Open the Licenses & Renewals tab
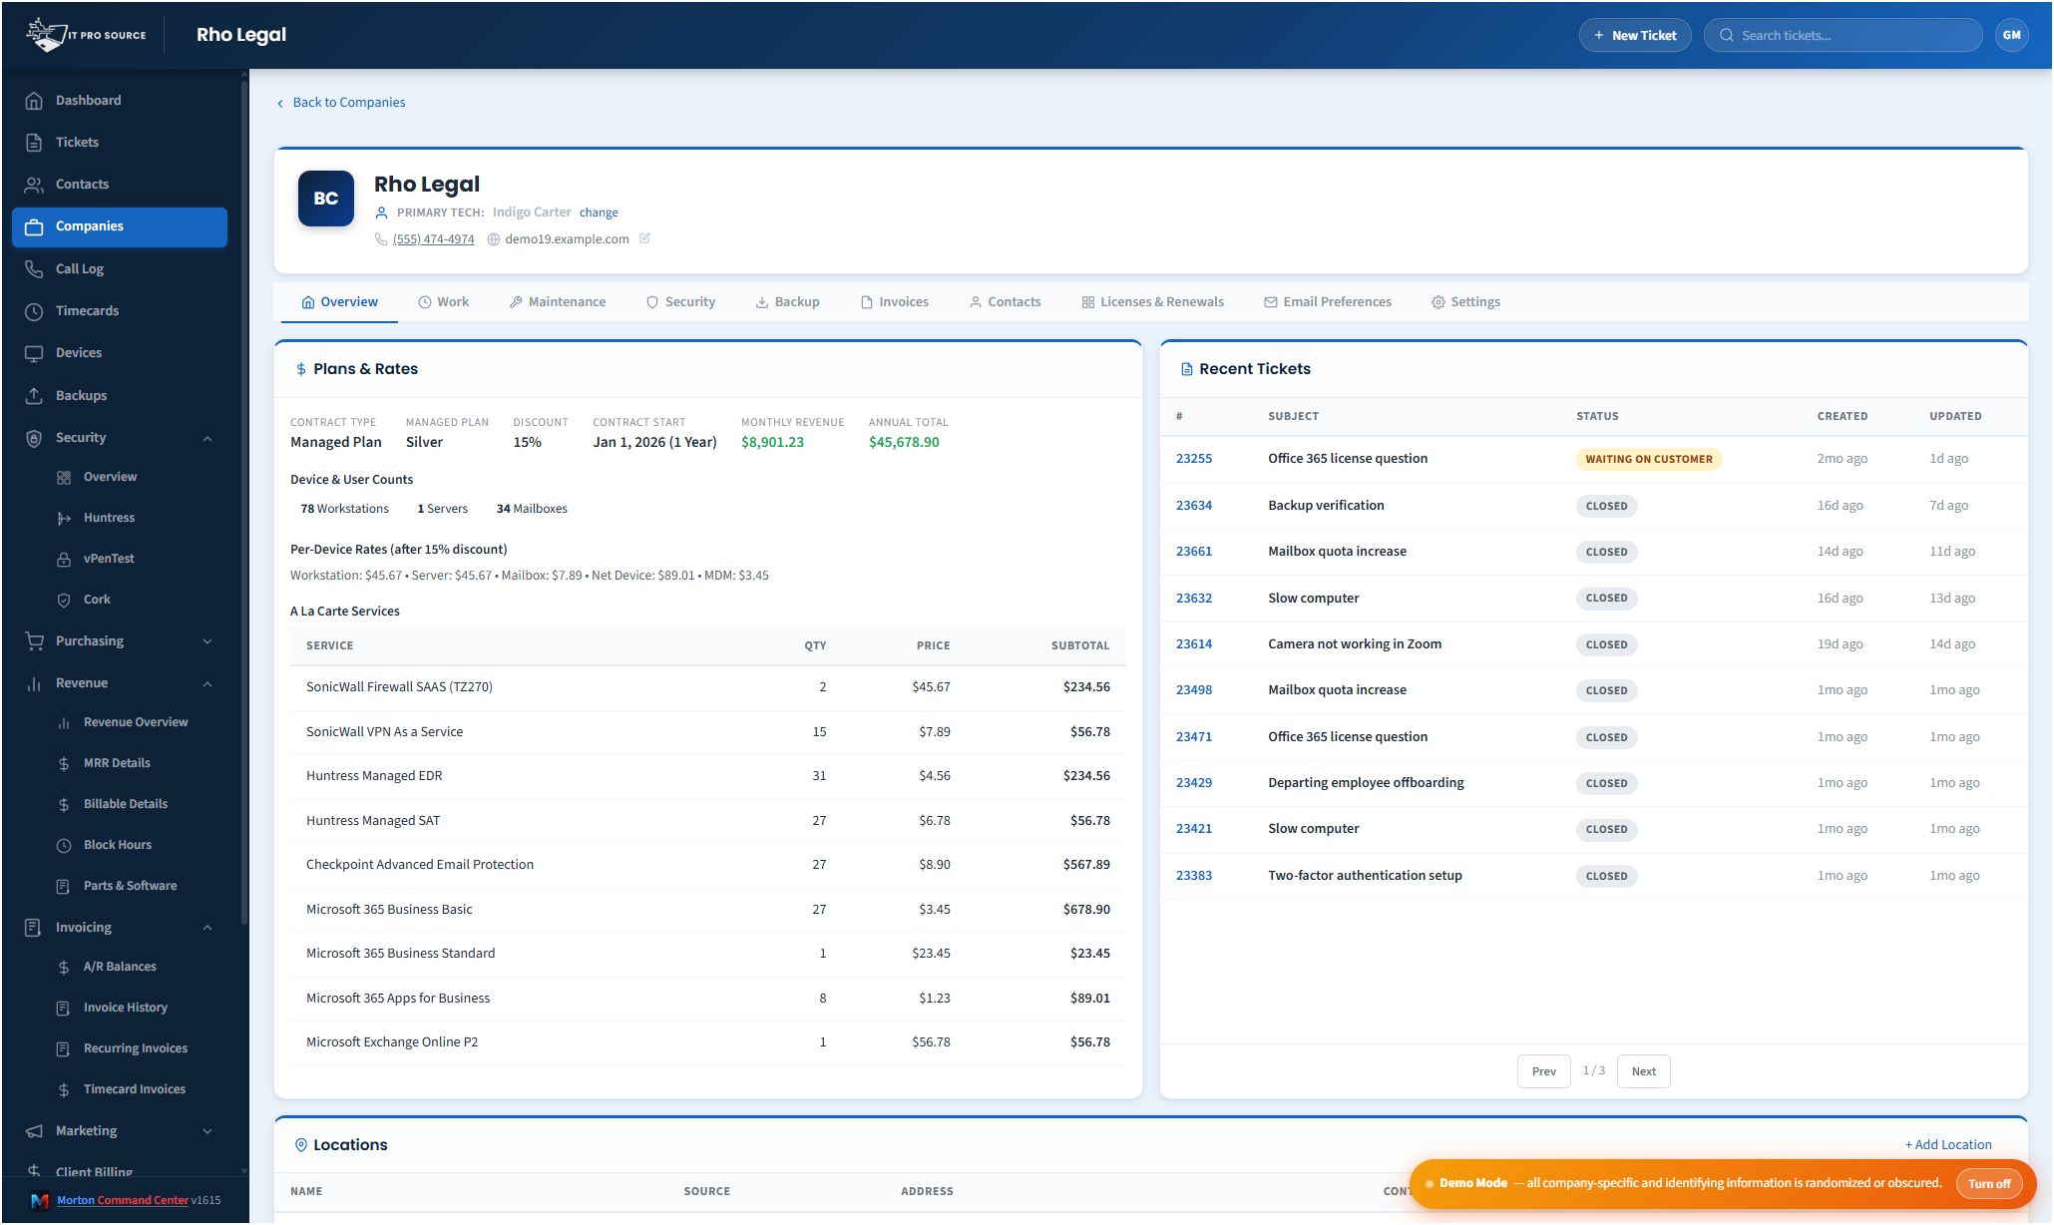 point(1152,302)
